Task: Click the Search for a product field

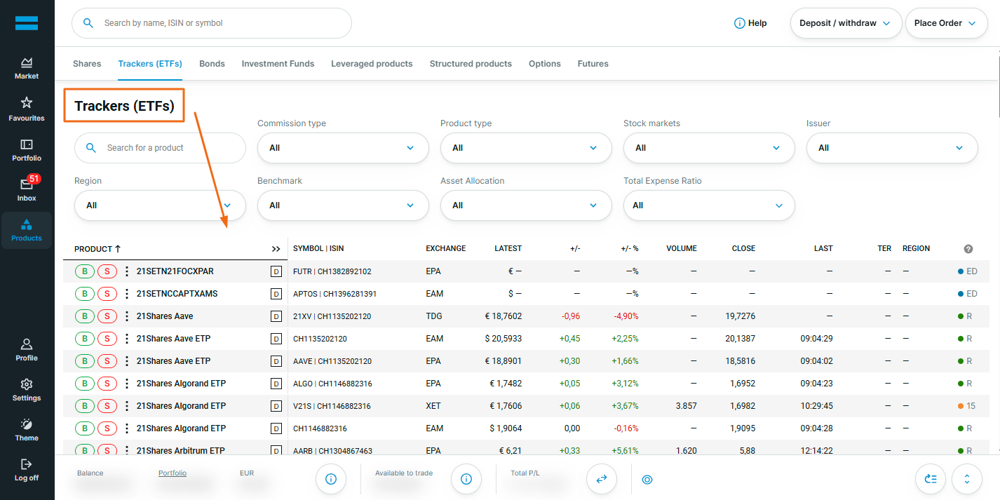Action: (160, 148)
